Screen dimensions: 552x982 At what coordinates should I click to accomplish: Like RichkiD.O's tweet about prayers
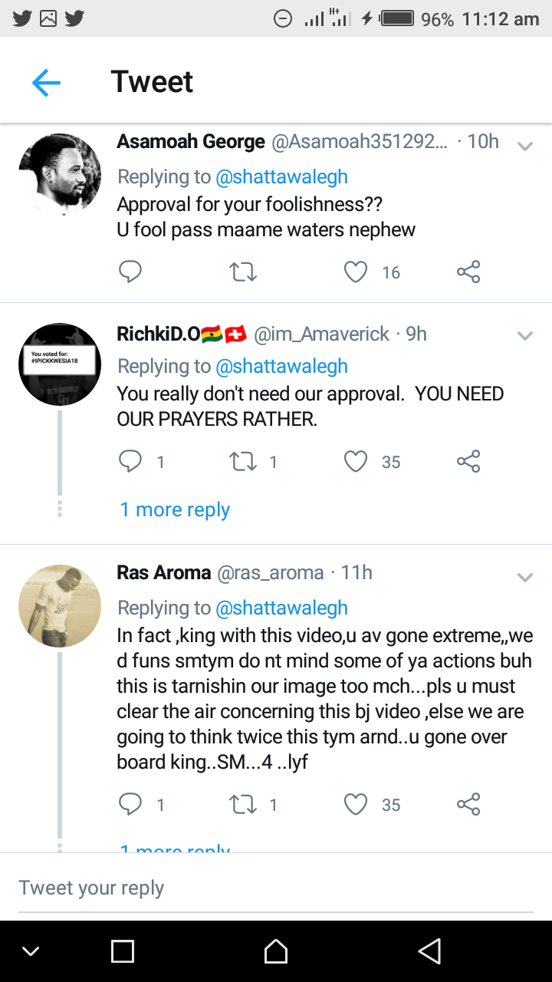click(x=356, y=462)
